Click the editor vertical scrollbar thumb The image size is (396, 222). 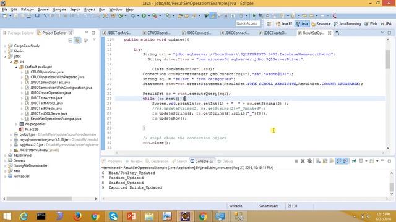coord(388,59)
